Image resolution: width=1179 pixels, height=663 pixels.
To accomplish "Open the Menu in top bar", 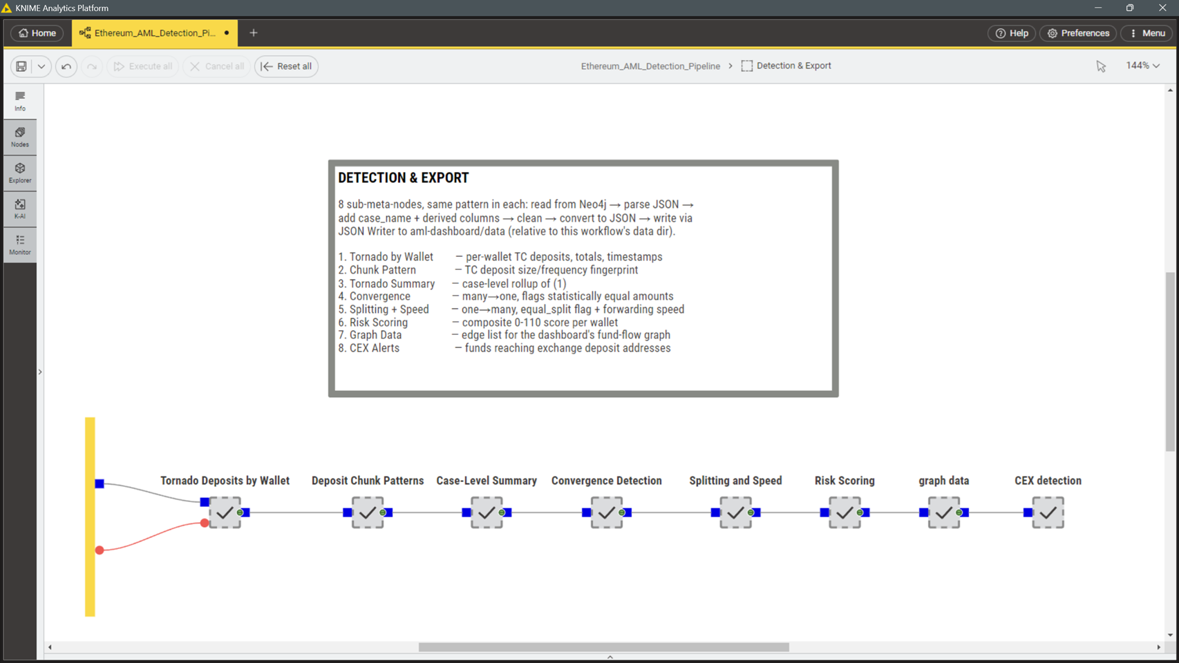I will pyautogui.click(x=1147, y=33).
